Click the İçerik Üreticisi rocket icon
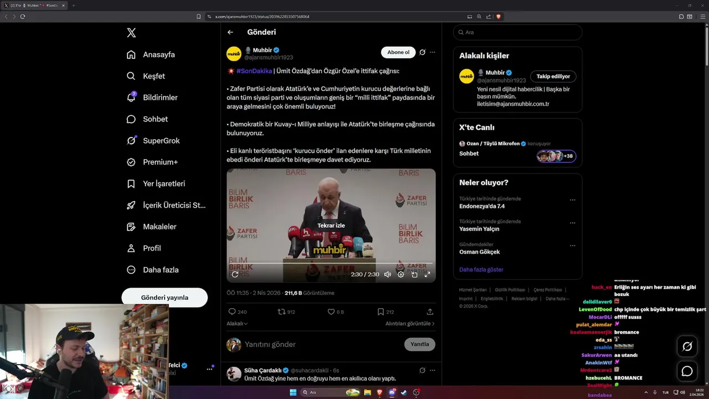The width and height of the screenshot is (709, 399). coord(131,205)
